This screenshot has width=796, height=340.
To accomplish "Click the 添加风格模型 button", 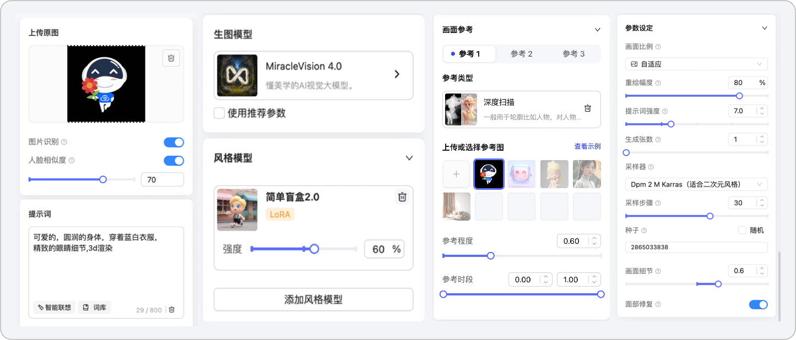I will pos(313,300).
